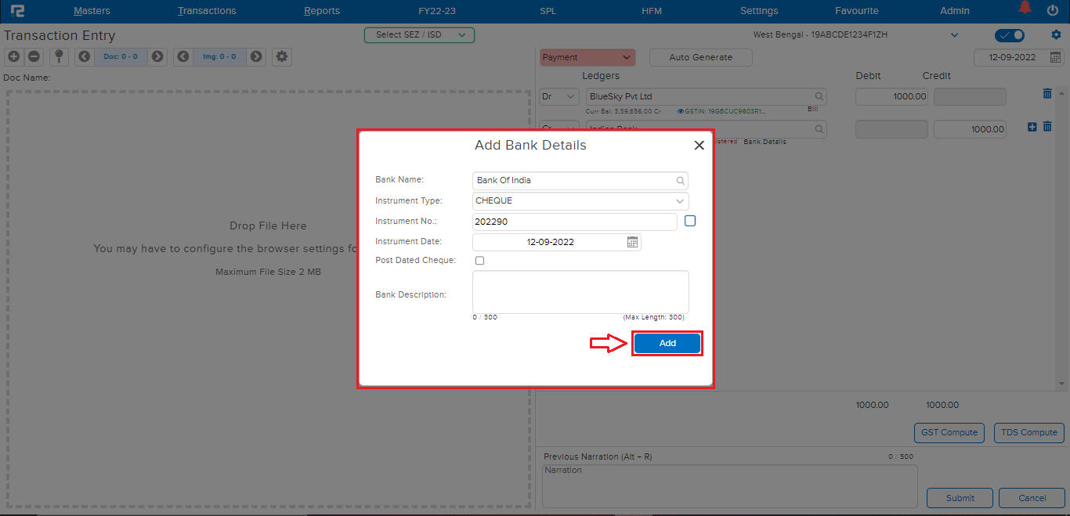The height and width of the screenshot is (516, 1070).
Task: Click the Add button in Bank Details dialog
Action: (667, 343)
